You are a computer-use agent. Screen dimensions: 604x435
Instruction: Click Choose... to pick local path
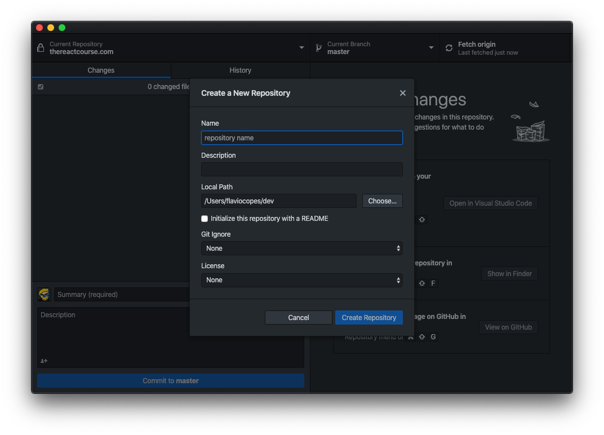click(382, 201)
